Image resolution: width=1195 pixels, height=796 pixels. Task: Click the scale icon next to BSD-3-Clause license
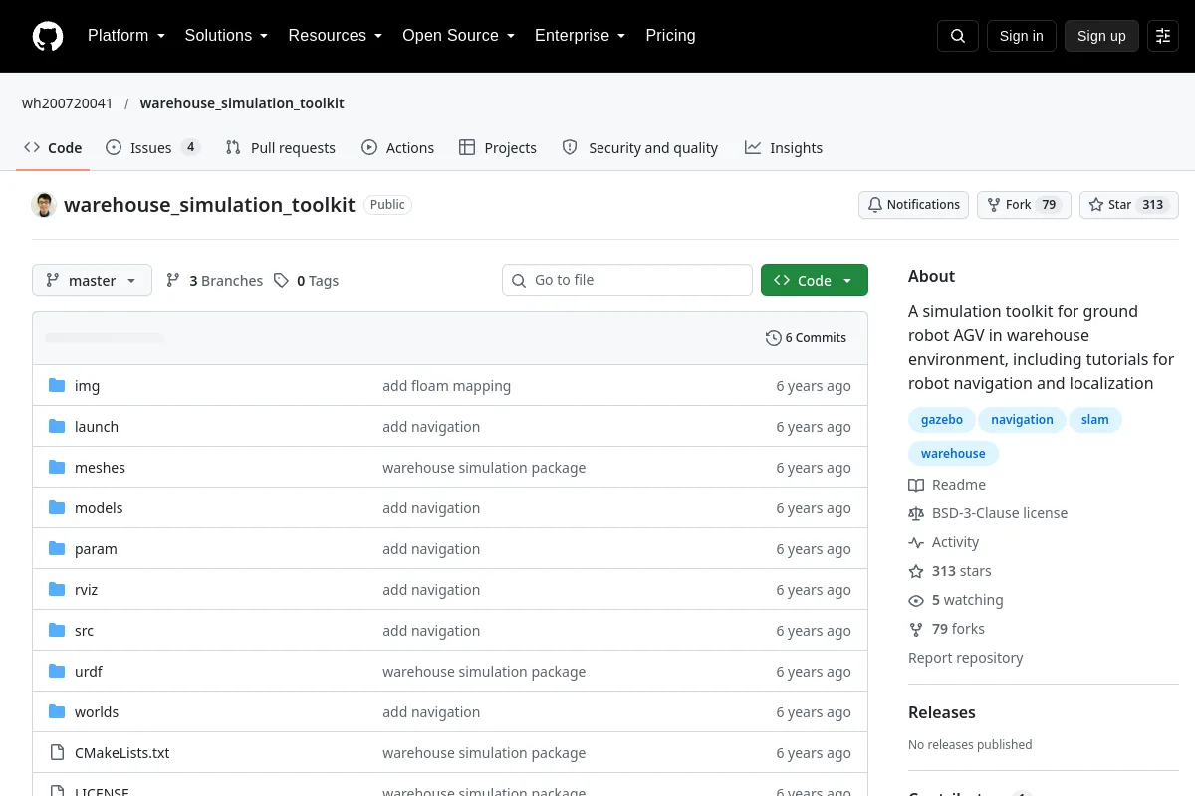coord(916,513)
